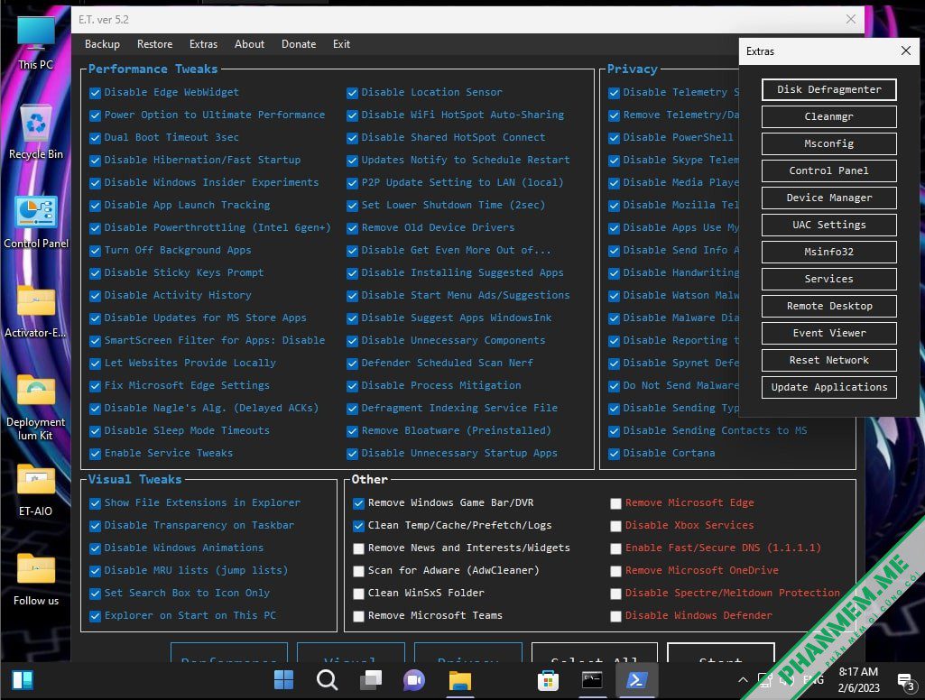This screenshot has height=700, width=925.
Task: Uncheck Remove Bloatware (Preinstalled)
Action: [x=352, y=431]
